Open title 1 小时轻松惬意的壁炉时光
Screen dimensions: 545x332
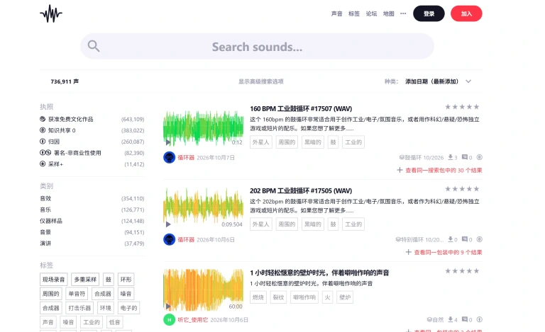(x=319, y=273)
